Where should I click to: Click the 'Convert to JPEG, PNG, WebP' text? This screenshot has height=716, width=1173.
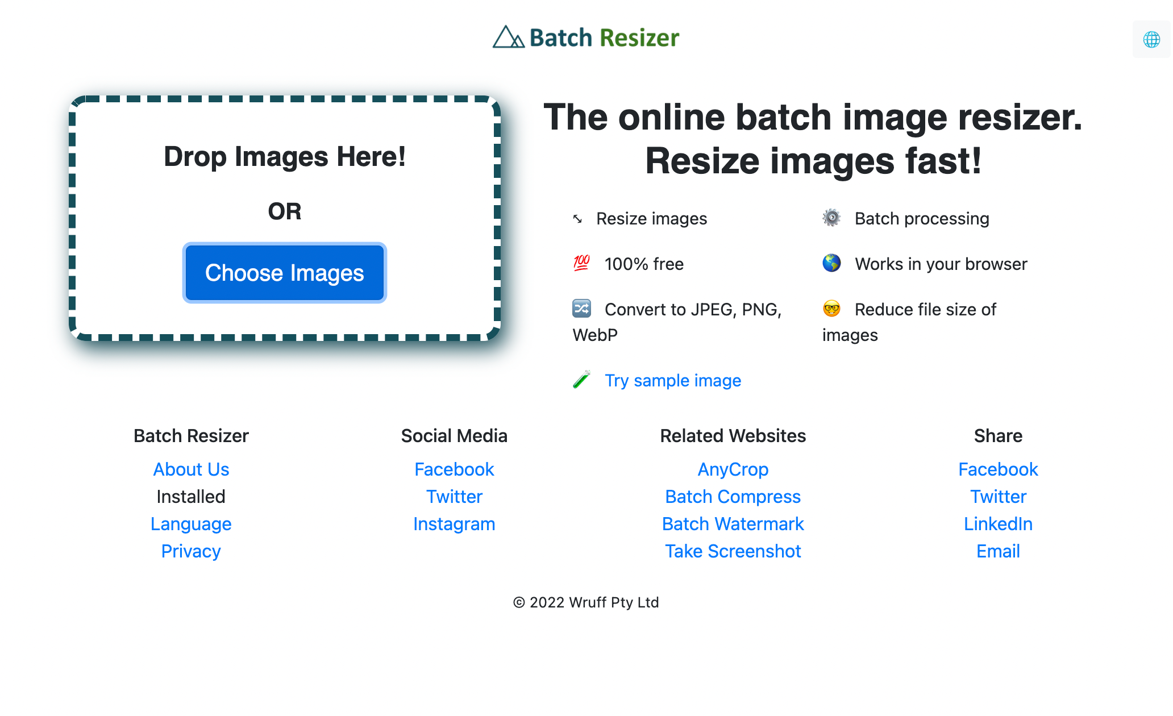677,322
